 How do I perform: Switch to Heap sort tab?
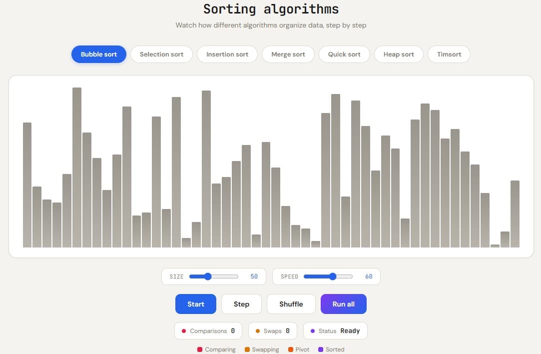(399, 54)
